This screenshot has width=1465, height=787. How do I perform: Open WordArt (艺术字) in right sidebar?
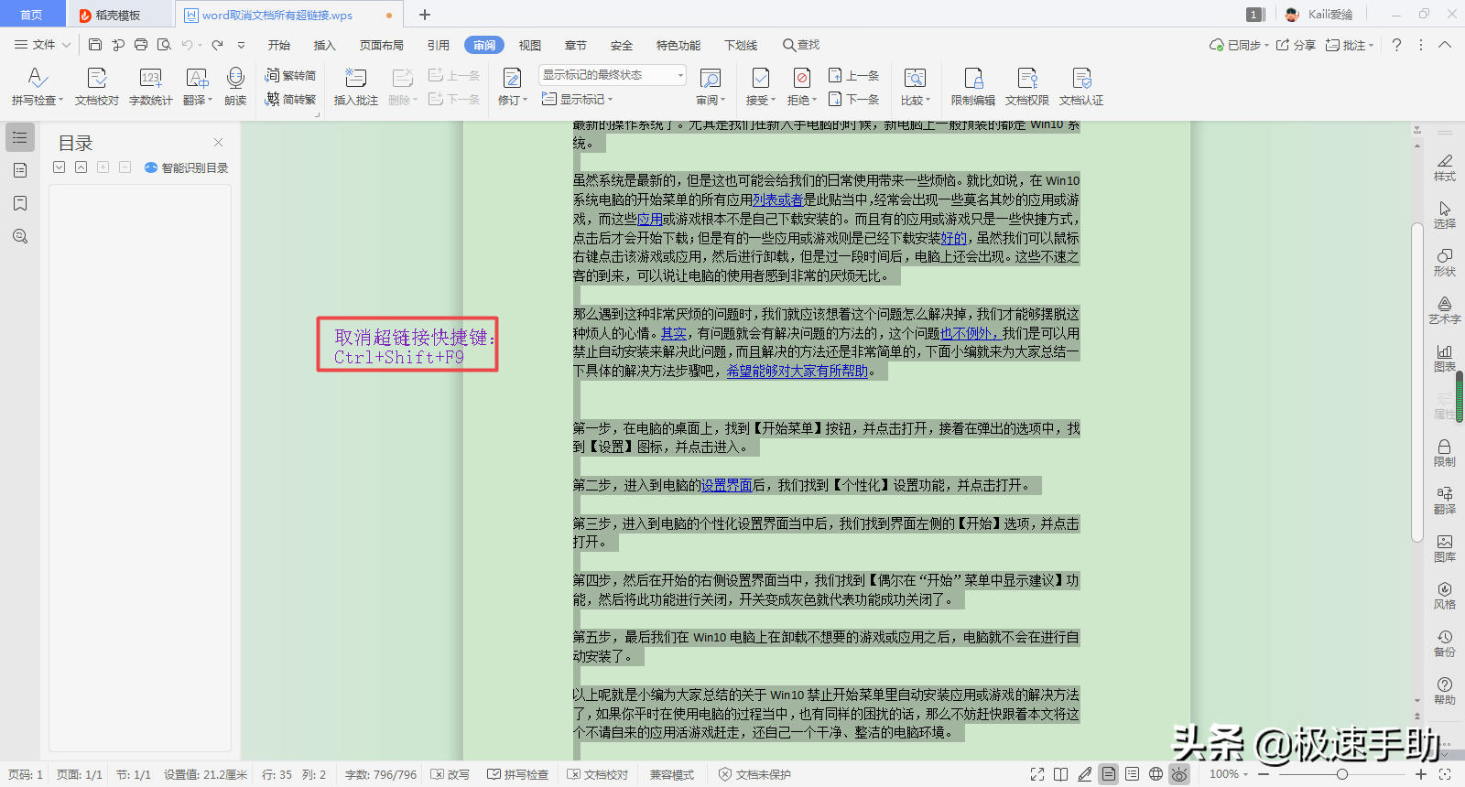pos(1444,310)
